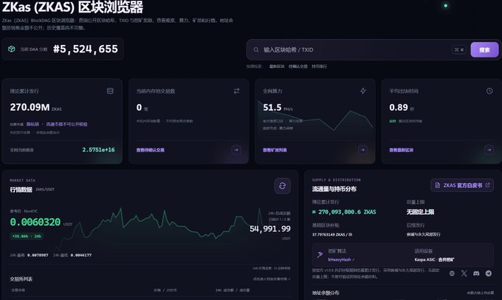The image size is (502, 300).
Task: Click the 24h low value 0.0044177
Action: coord(81,255)
